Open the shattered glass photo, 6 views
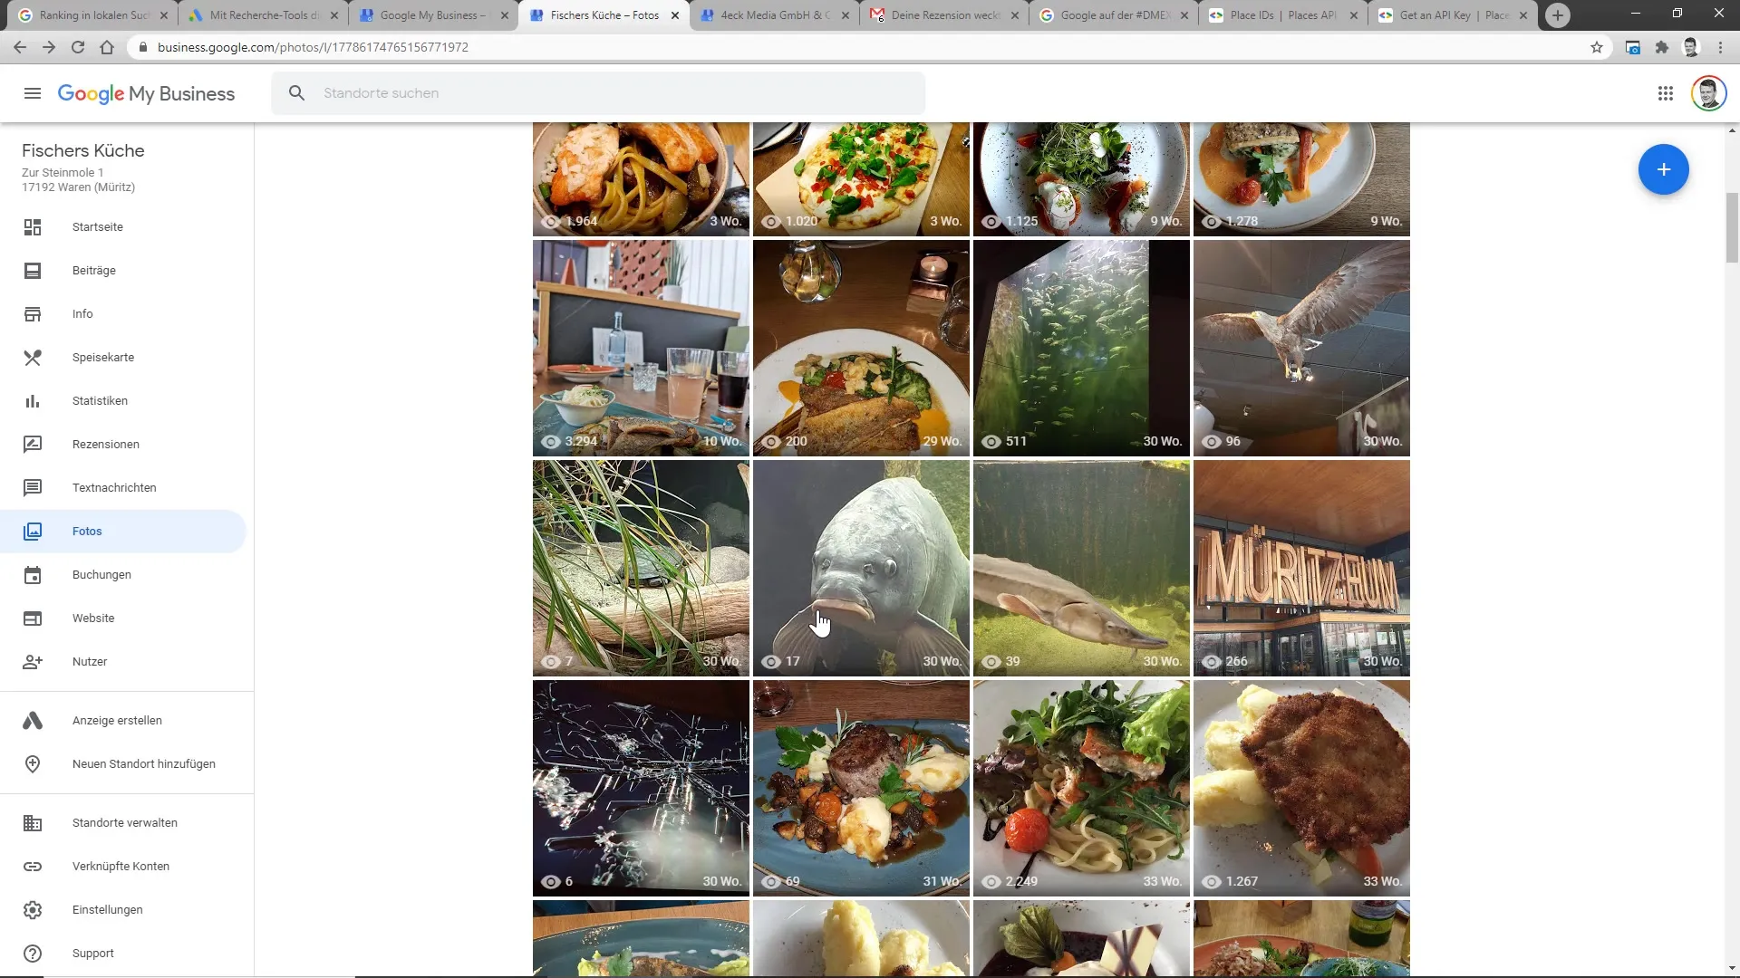The image size is (1740, 978). 641,788
